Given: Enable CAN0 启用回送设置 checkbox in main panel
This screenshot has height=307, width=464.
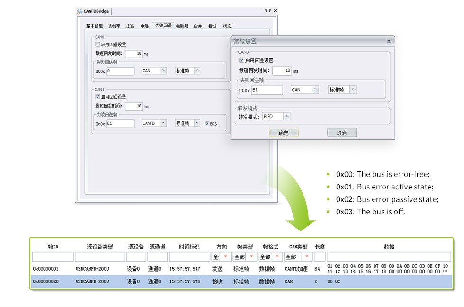Looking at the screenshot, I should tap(98, 44).
